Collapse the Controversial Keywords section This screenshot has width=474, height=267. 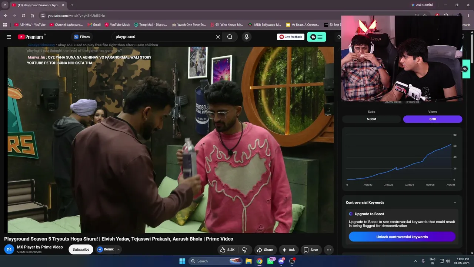(455, 202)
